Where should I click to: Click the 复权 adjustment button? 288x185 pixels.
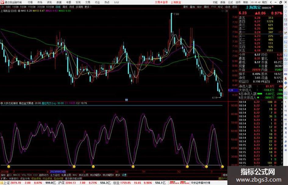pos(186,7)
